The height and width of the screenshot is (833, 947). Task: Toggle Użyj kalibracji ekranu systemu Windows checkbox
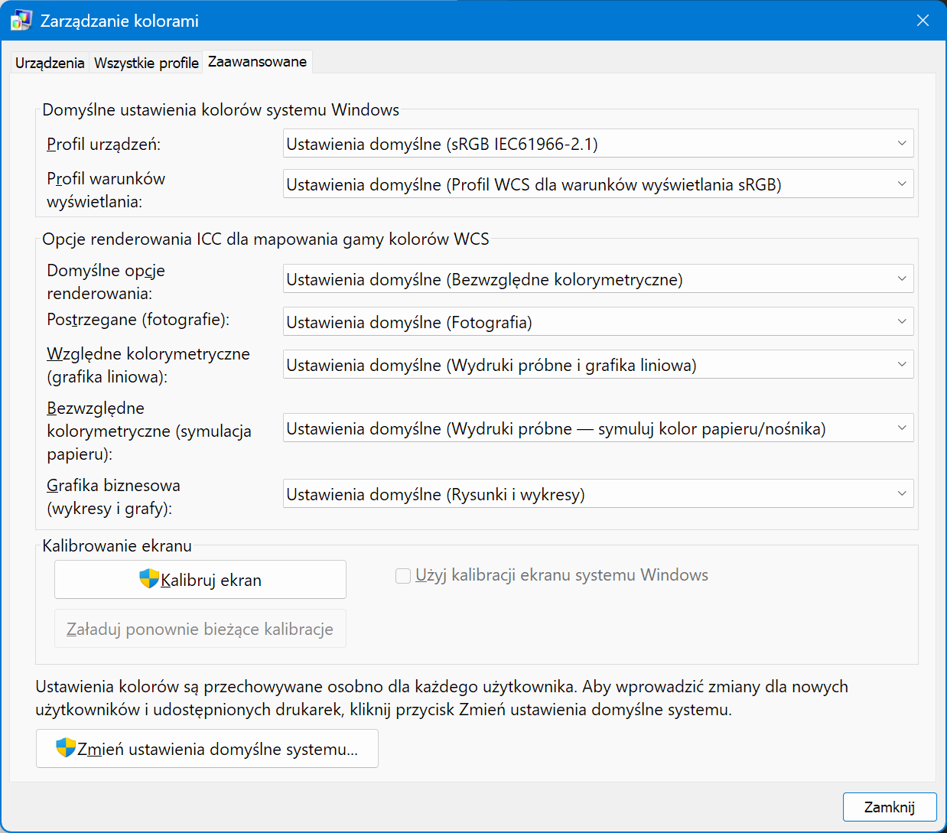[x=403, y=575]
